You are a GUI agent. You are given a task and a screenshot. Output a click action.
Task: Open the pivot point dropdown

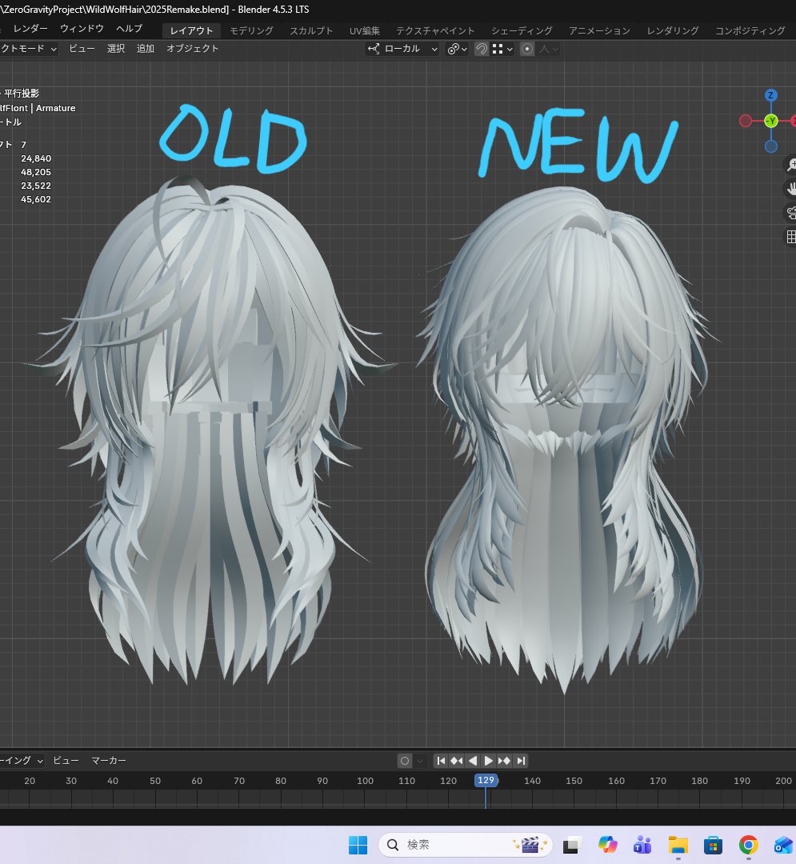coord(458,49)
